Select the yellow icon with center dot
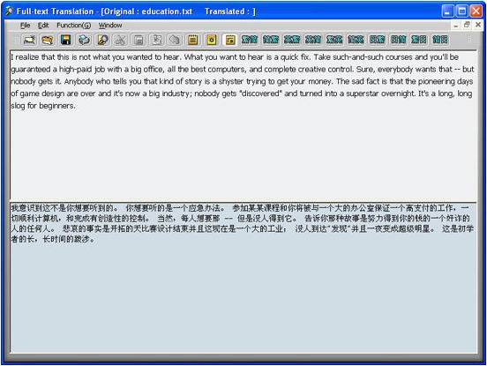 [212, 40]
